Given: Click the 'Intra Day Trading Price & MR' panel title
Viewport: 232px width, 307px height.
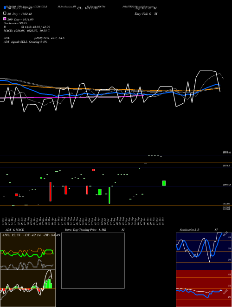Looking at the screenshot, I should pos(85,230).
